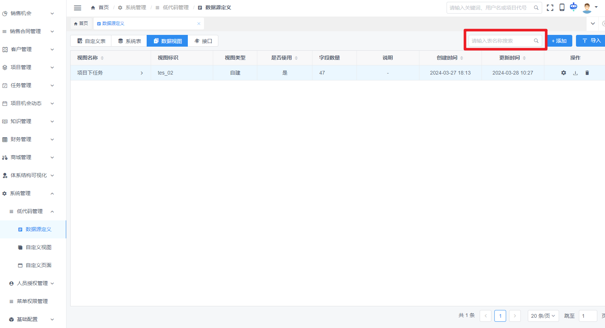
Task: Focus the 请输入表名称搜索 input field
Action: (500, 41)
